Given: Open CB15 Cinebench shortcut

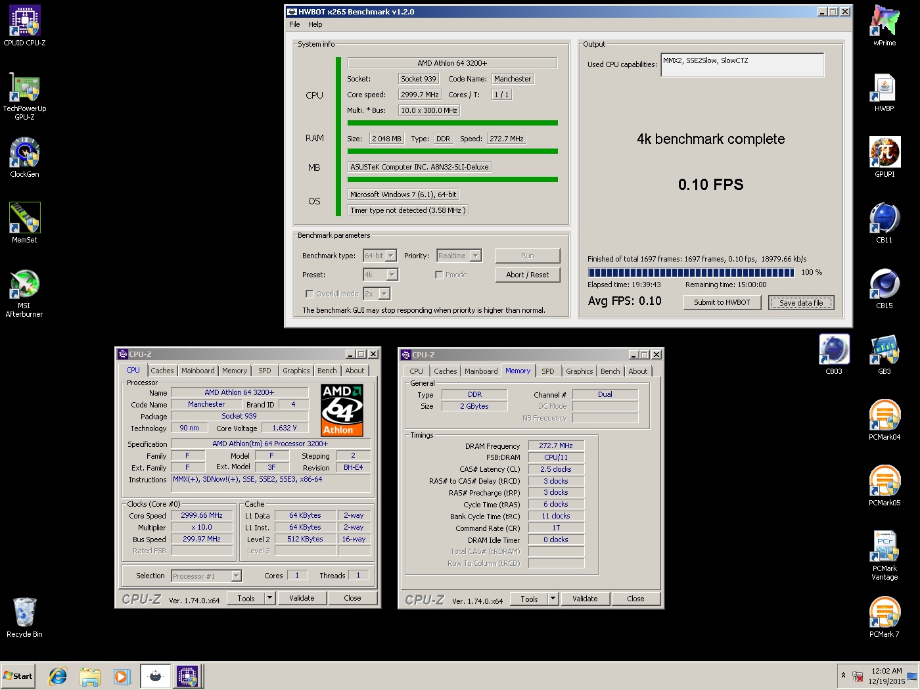Looking at the screenshot, I should (885, 289).
